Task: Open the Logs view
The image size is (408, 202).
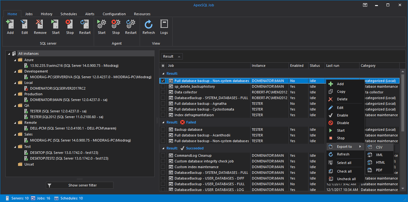Action: click(x=164, y=24)
